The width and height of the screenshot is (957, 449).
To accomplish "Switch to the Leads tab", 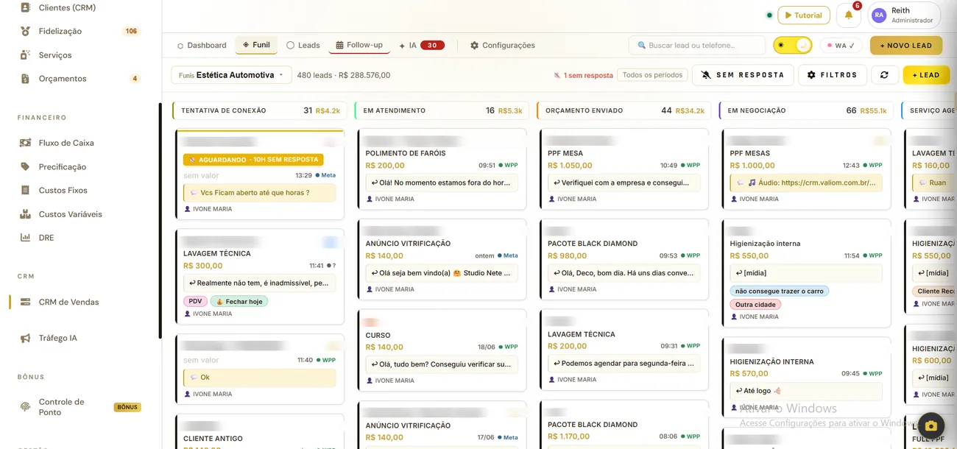I will [x=303, y=45].
